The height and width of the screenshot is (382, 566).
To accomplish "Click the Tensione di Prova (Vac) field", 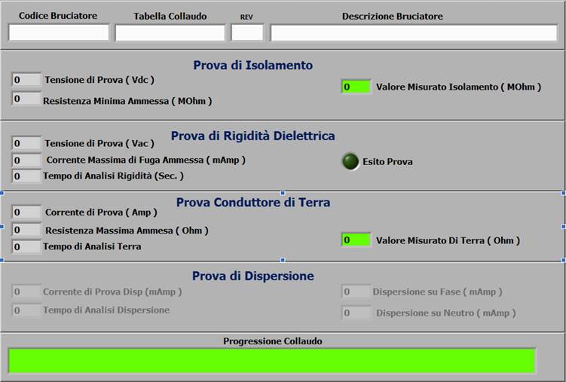I will 27,143.
